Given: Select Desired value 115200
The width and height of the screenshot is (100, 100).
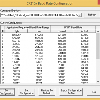Looking at the screenshot, I should click(62, 62).
